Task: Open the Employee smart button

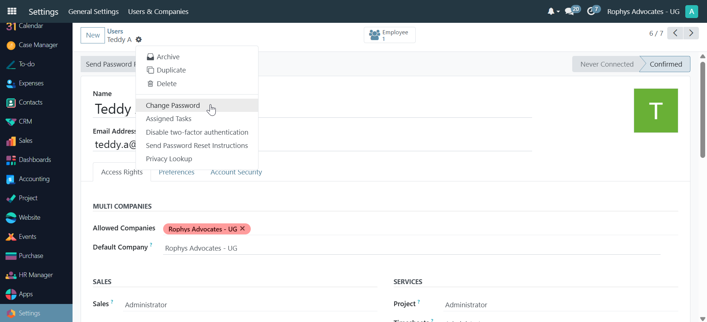Action: (x=389, y=35)
